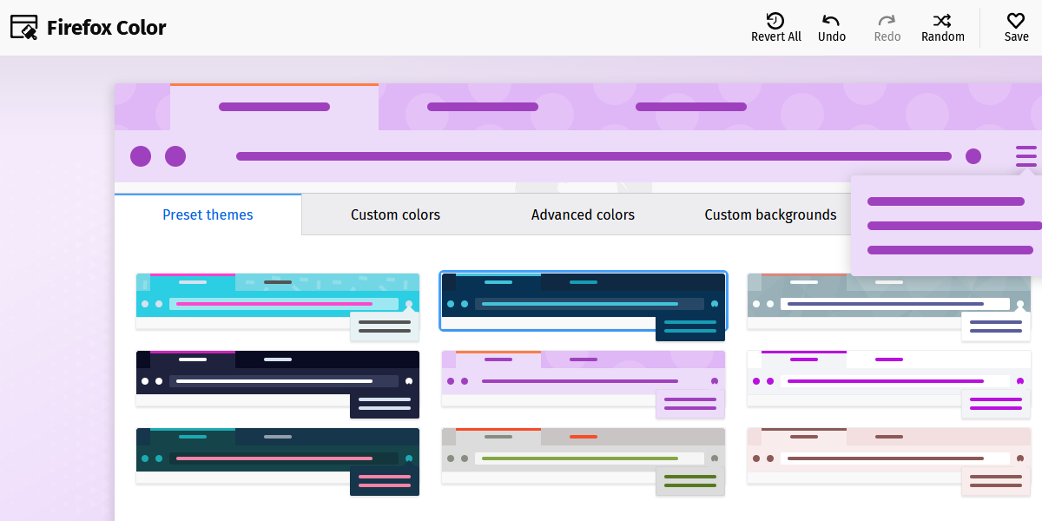Select the olive-green preset theme

pyautogui.click(x=583, y=455)
